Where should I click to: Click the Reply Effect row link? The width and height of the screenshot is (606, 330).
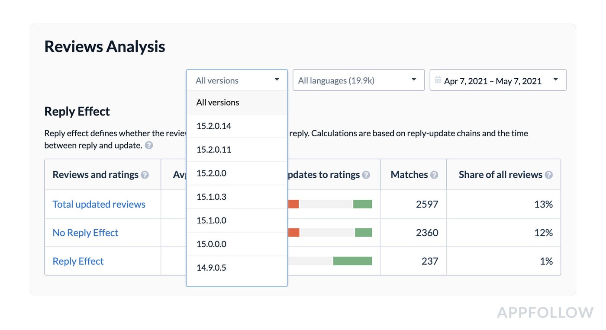coord(78,261)
